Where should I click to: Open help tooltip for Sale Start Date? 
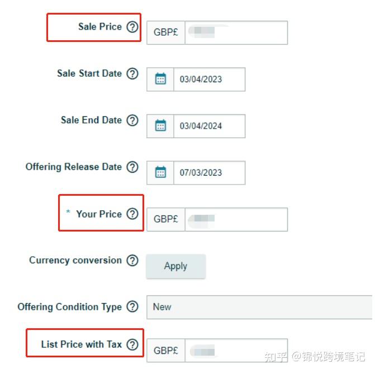[x=132, y=74]
